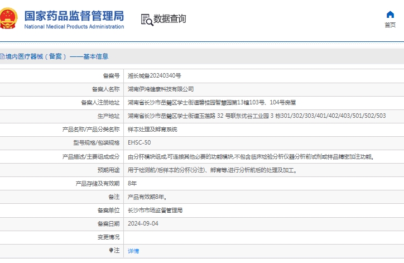Select the 备案人注册地址 label

[x=100, y=103]
